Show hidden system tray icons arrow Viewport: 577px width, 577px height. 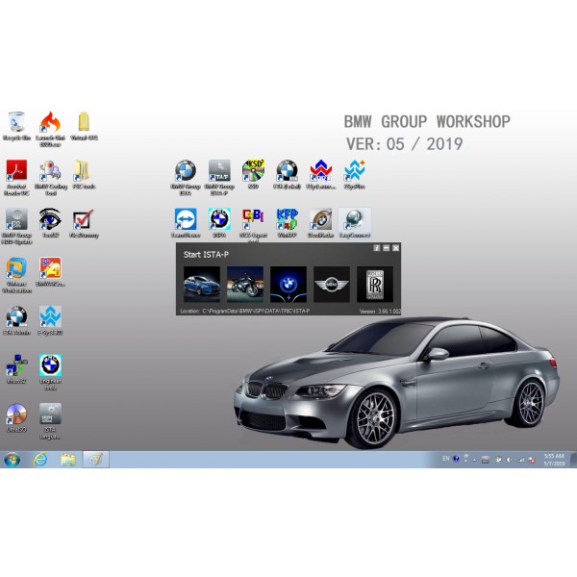tap(475, 460)
